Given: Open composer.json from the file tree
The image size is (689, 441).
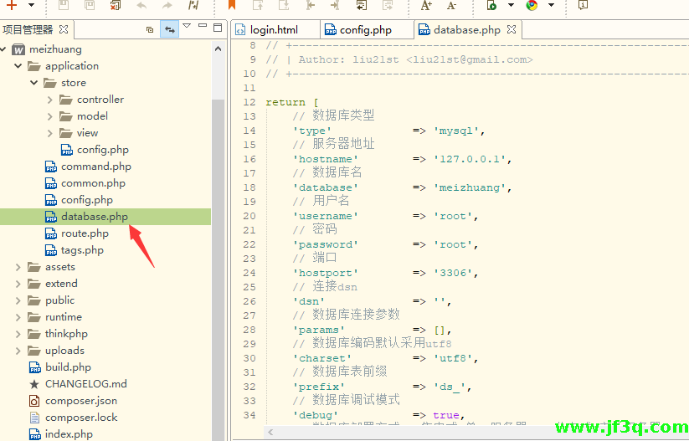Looking at the screenshot, I should (81, 401).
